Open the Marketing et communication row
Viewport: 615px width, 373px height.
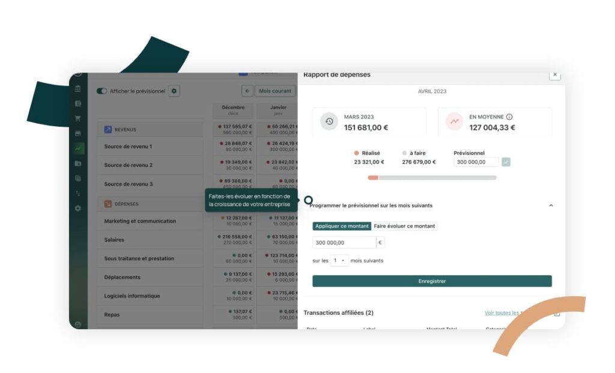tap(150, 221)
